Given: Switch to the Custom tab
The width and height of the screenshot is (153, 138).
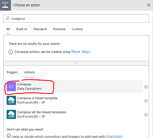Looking at the screenshot, I should [x=77, y=29].
